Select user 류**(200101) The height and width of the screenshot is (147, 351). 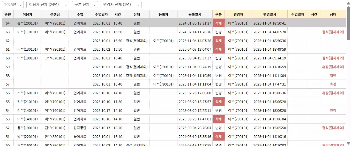[27, 23]
